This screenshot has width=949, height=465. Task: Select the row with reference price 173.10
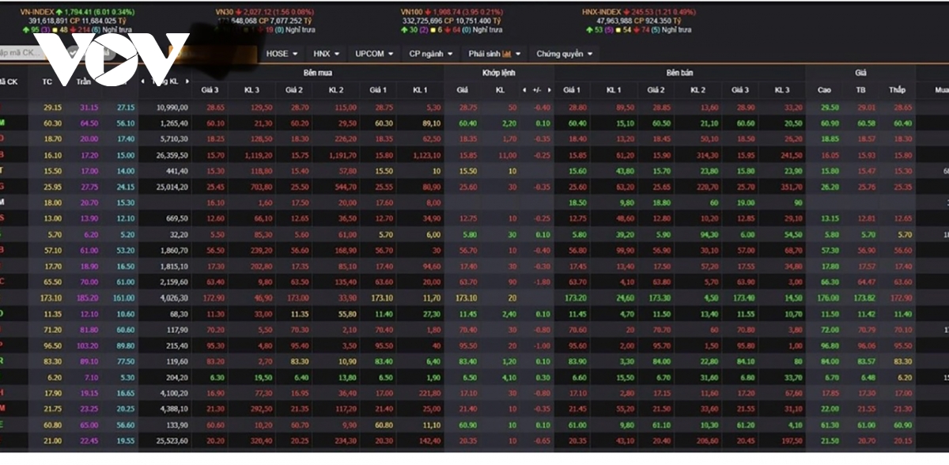(53, 298)
